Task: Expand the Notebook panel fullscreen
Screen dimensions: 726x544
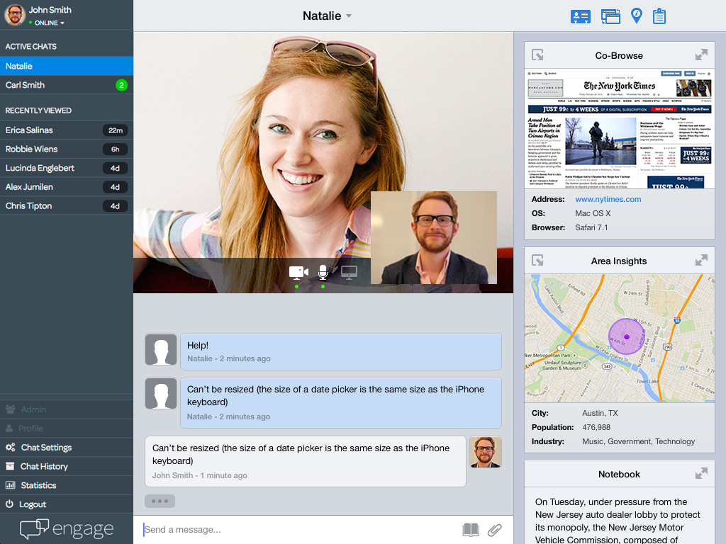Action: 701,473
